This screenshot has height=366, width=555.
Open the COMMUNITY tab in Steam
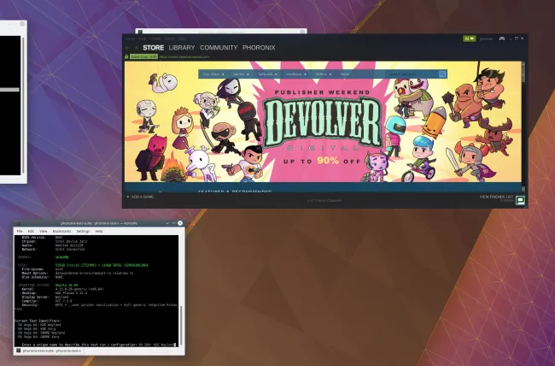click(219, 48)
